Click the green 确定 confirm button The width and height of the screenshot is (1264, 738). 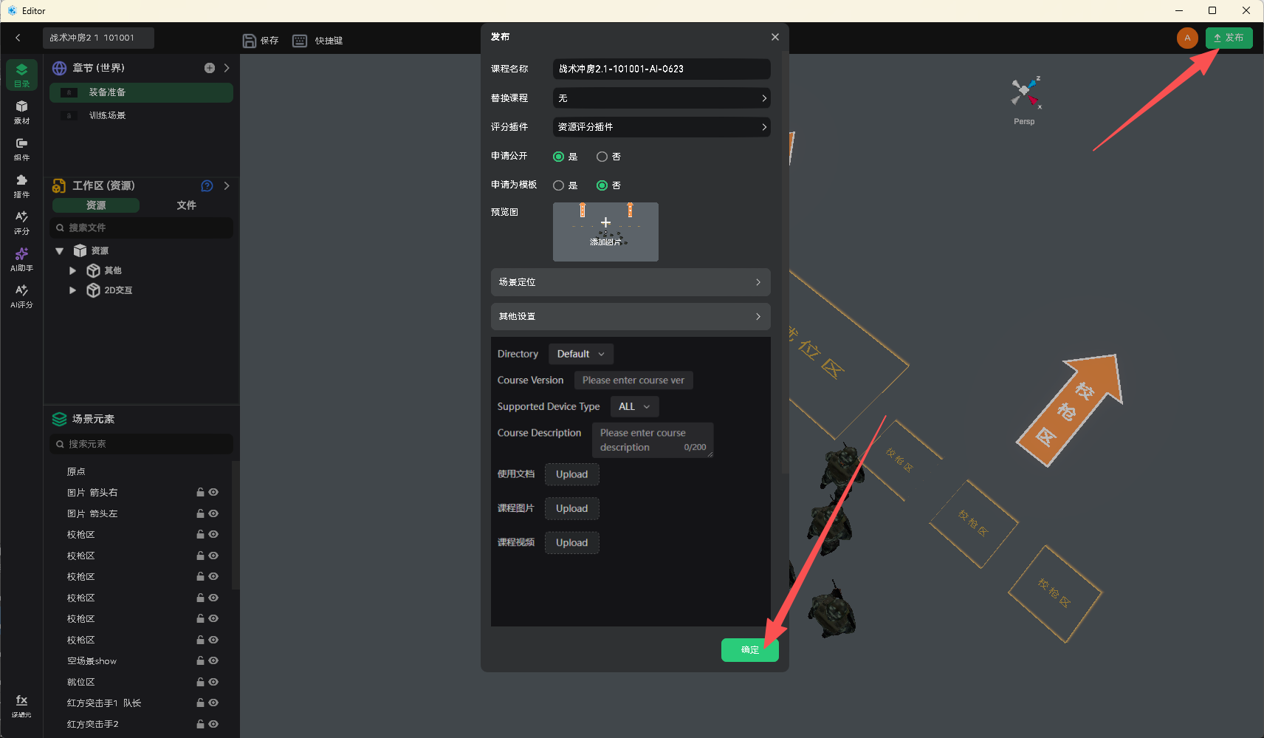click(749, 650)
